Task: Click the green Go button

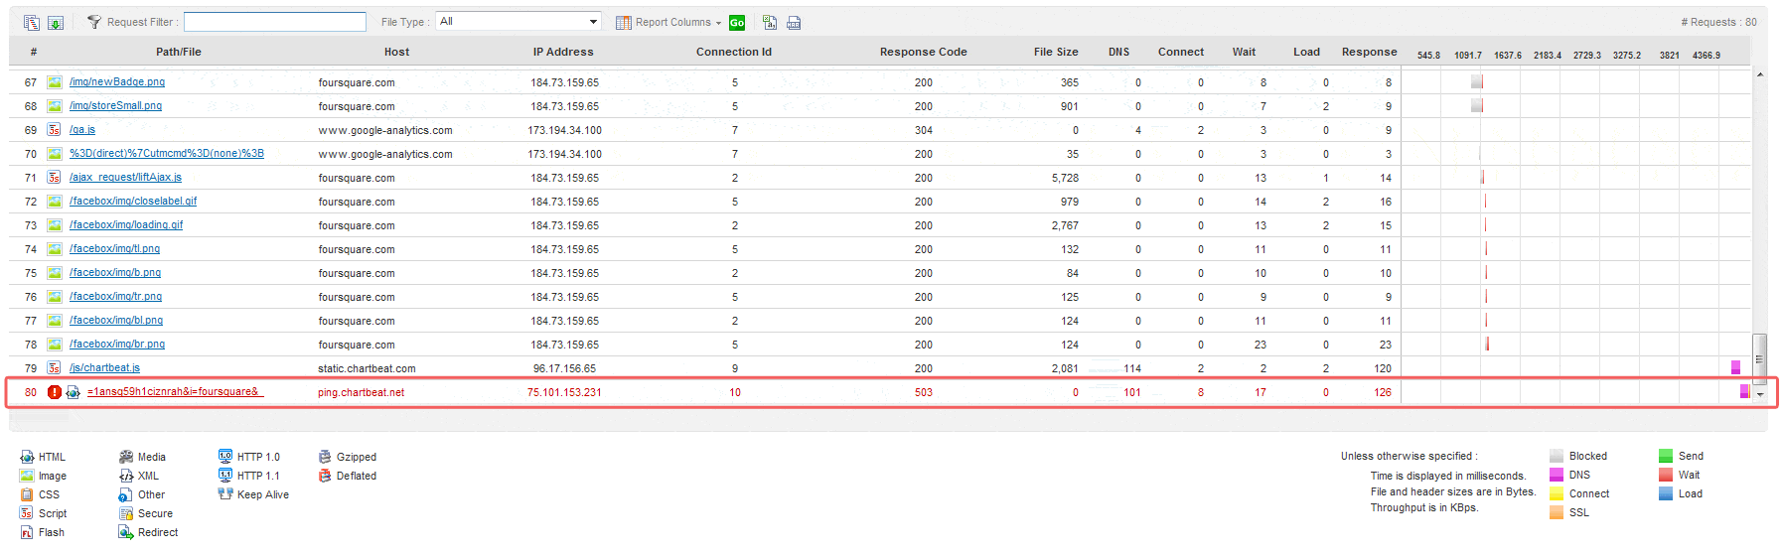Action: tap(737, 23)
